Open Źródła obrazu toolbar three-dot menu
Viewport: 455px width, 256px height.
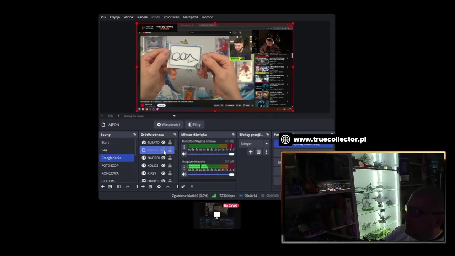(x=177, y=187)
